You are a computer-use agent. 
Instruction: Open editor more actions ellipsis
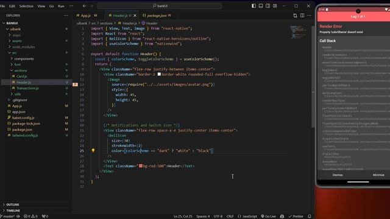coord(309,15)
